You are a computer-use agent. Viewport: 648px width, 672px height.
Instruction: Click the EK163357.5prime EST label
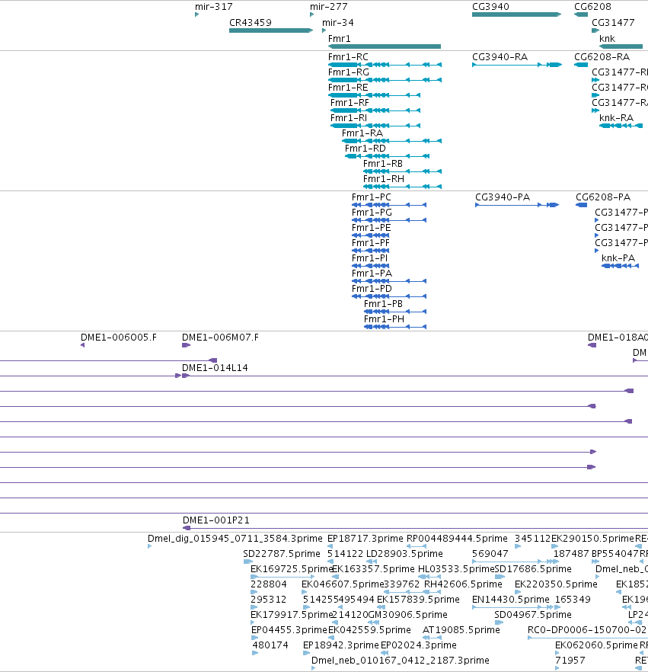(373, 569)
